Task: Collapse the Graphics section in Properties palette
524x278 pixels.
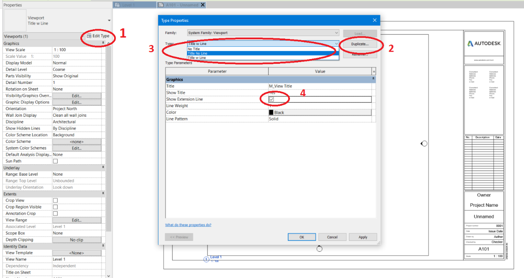Action: pyautogui.click(x=103, y=43)
